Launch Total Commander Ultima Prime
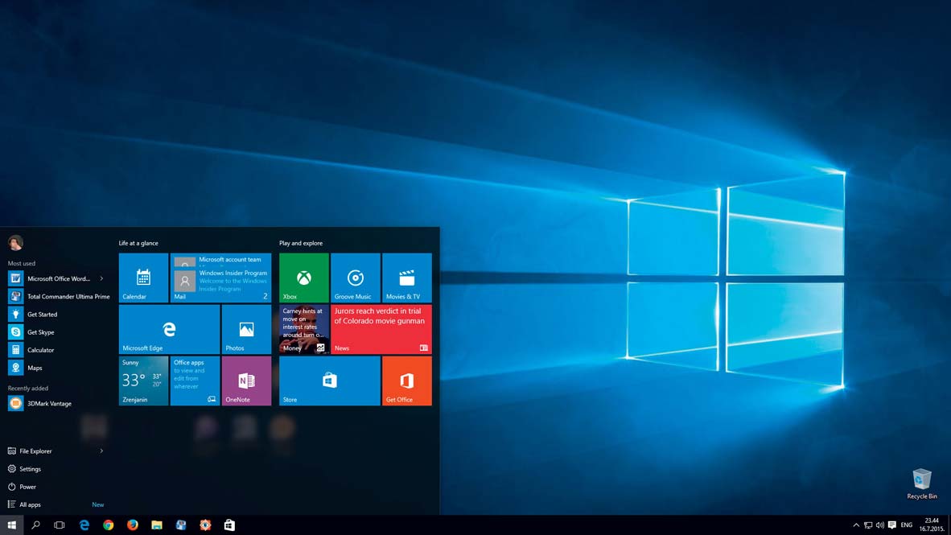Image resolution: width=951 pixels, height=535 pixels. [x=58, y=297]
